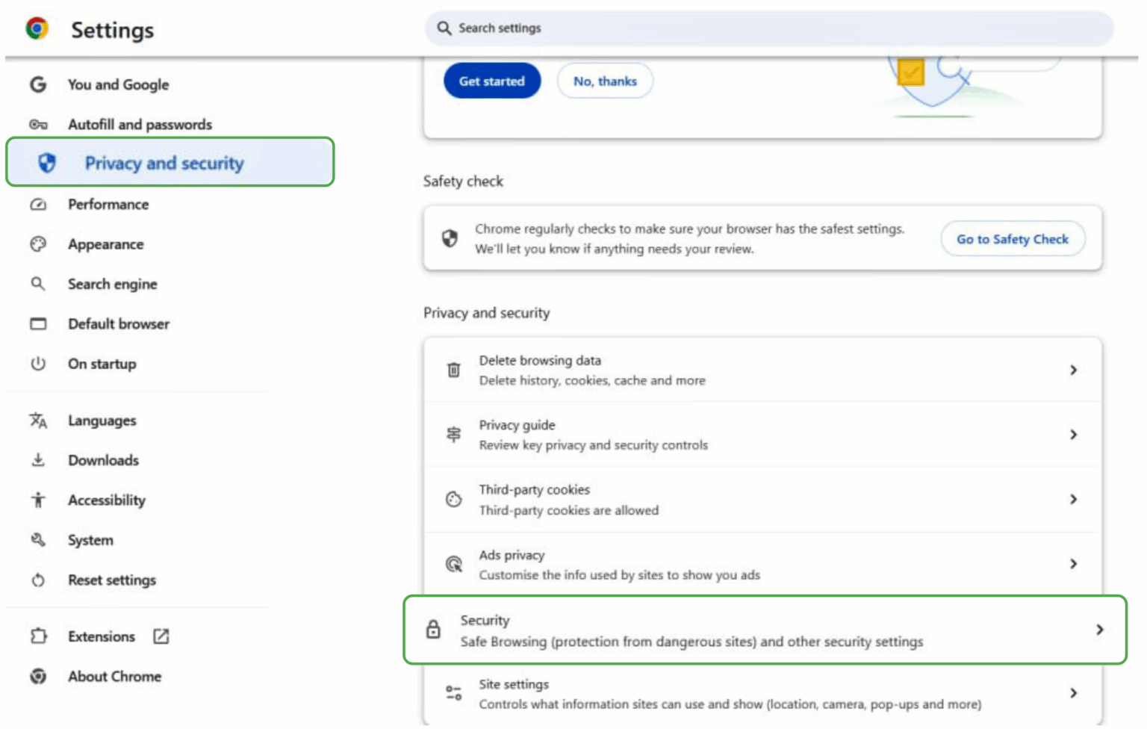Open Third-party cookies via its chevron arrow
Screen dimensions: 1147x729
1073,499
